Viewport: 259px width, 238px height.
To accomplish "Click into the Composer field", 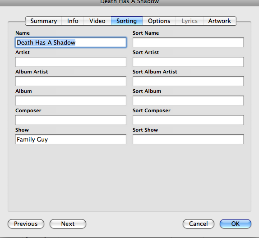I will click(71, 120).
